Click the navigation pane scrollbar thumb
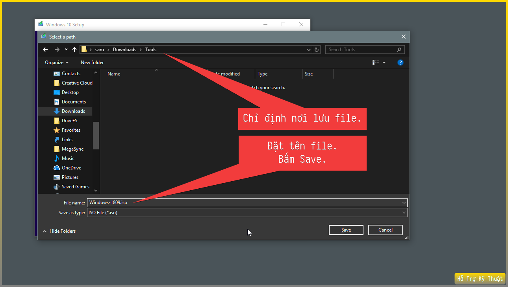The height and width of the screenshot is (287, 508). pyautogui.click(x=96, y=136)
